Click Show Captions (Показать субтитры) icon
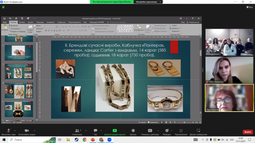Viewport: 255px width, 143px height. tap(150, 131)
